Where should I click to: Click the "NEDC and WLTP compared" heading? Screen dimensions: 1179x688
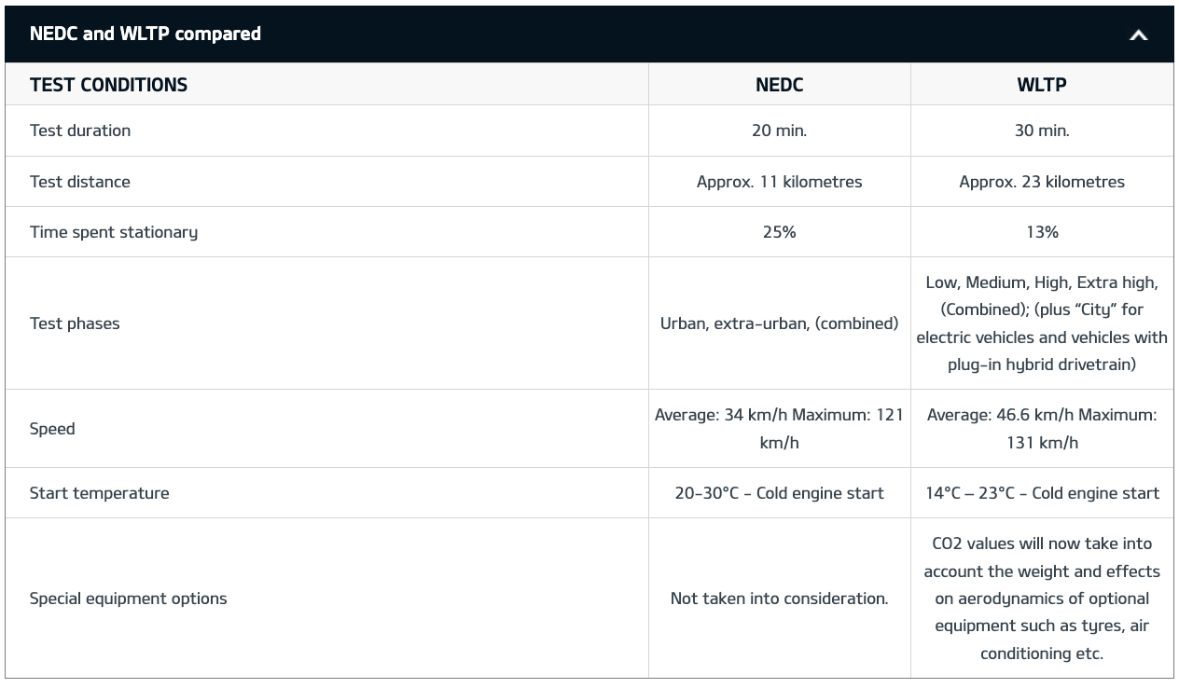click(146, 34)
